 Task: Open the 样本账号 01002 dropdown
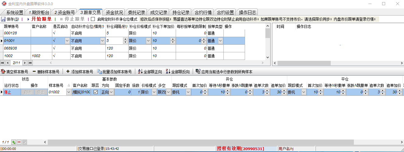tap(68, 92)
